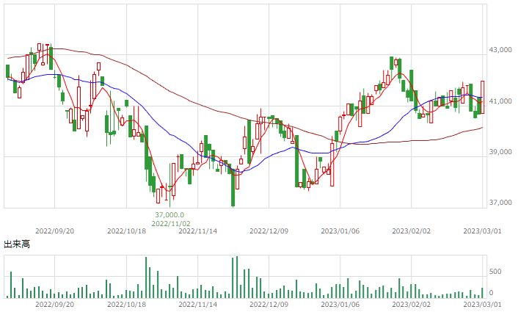The height and width of the screenshot is (312, 518).
Task: Click 2022/12/09 under the volume chart
Action: point(269,305)
